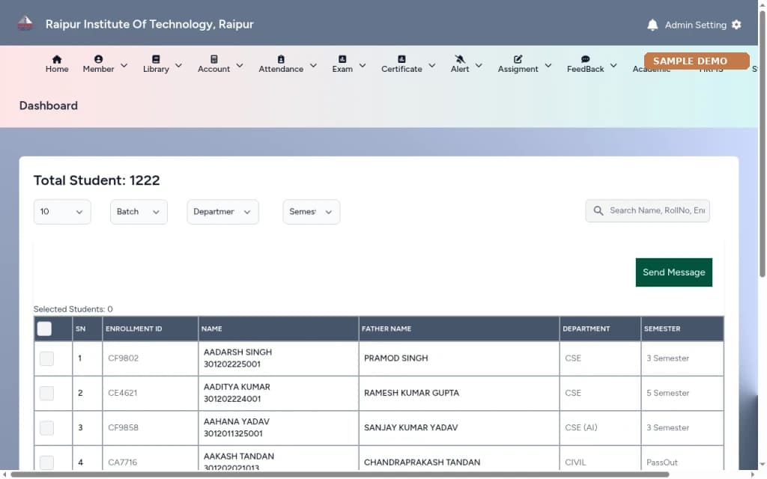
Task: Check the box for AAKASH TANDAN
Action: pos(46,463)
